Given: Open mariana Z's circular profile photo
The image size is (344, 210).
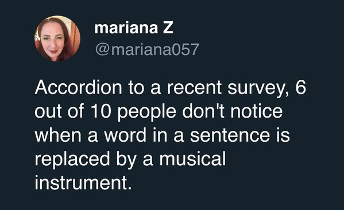Looking at the screenshot, I should click(57, 38).
